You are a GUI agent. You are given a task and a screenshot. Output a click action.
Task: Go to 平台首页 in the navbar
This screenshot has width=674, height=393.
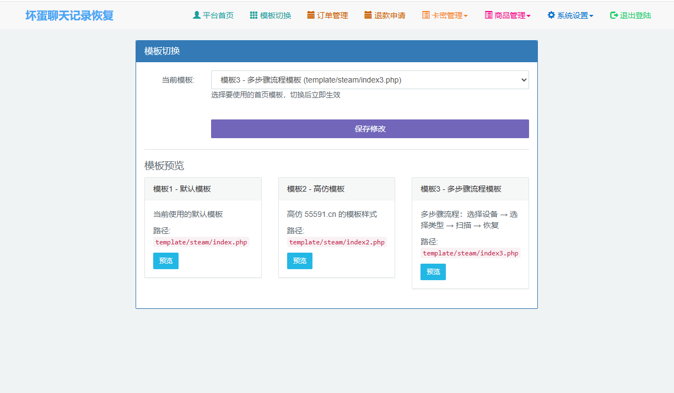tap(218, 15)
